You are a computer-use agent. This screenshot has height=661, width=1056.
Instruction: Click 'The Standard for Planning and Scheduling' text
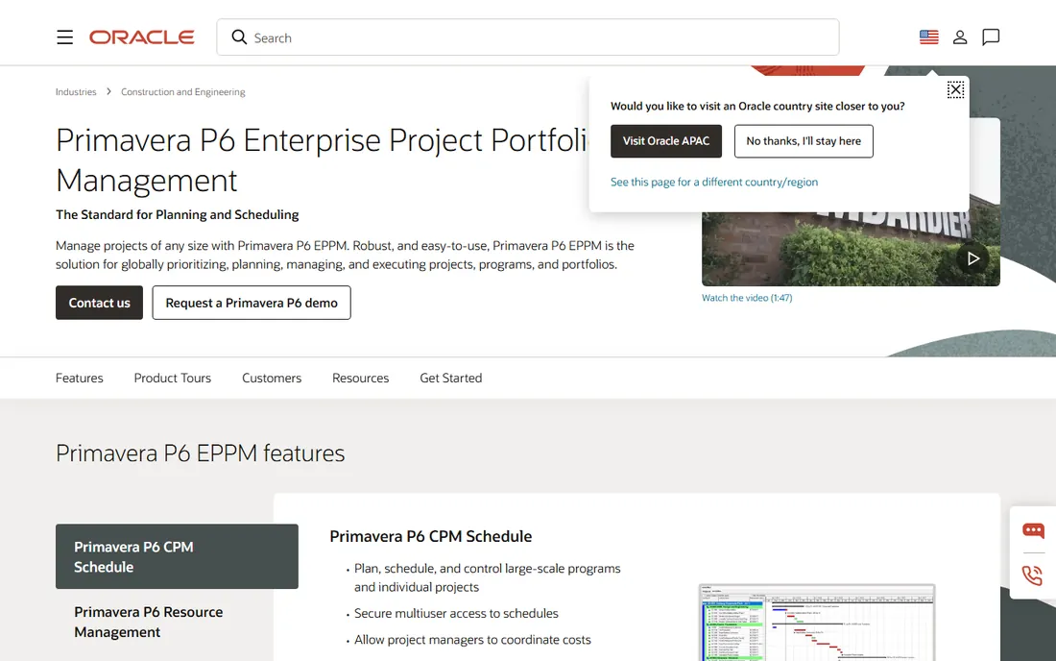pyautogui.click(x=178, y=214)
